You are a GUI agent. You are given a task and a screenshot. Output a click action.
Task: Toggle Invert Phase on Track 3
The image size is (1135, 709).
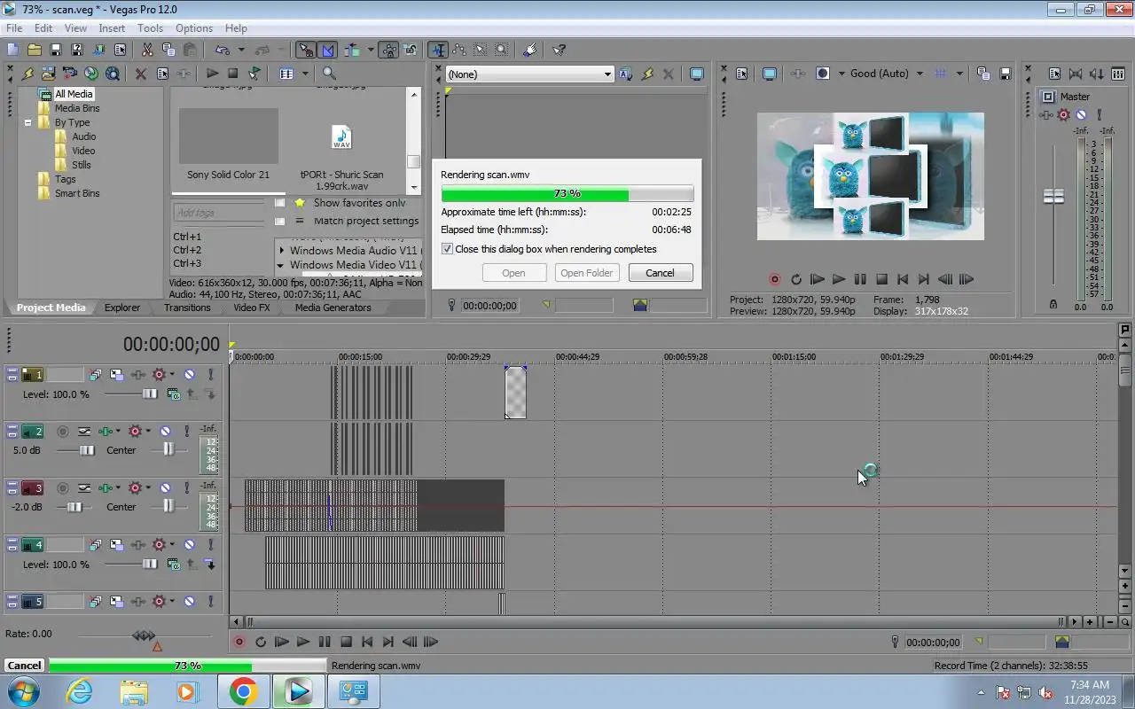(84, 488)
